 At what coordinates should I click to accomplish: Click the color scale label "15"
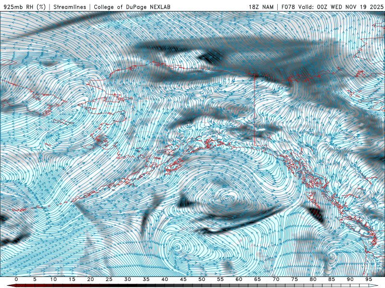tap(72, 279)
